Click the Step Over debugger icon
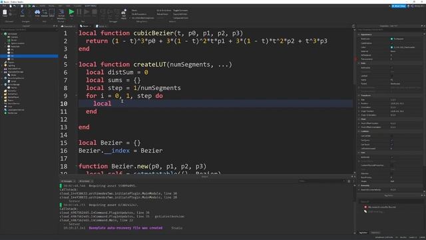Viewport: 426px width, 240px height. (110, 12)
